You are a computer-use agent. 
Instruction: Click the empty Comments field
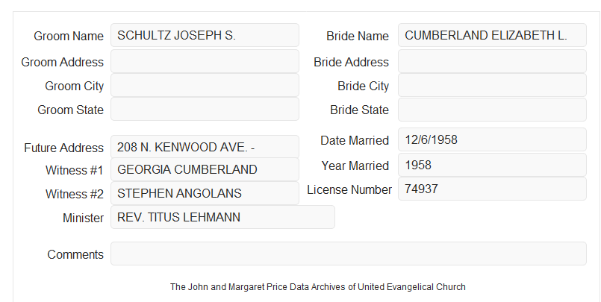[349, 254]
